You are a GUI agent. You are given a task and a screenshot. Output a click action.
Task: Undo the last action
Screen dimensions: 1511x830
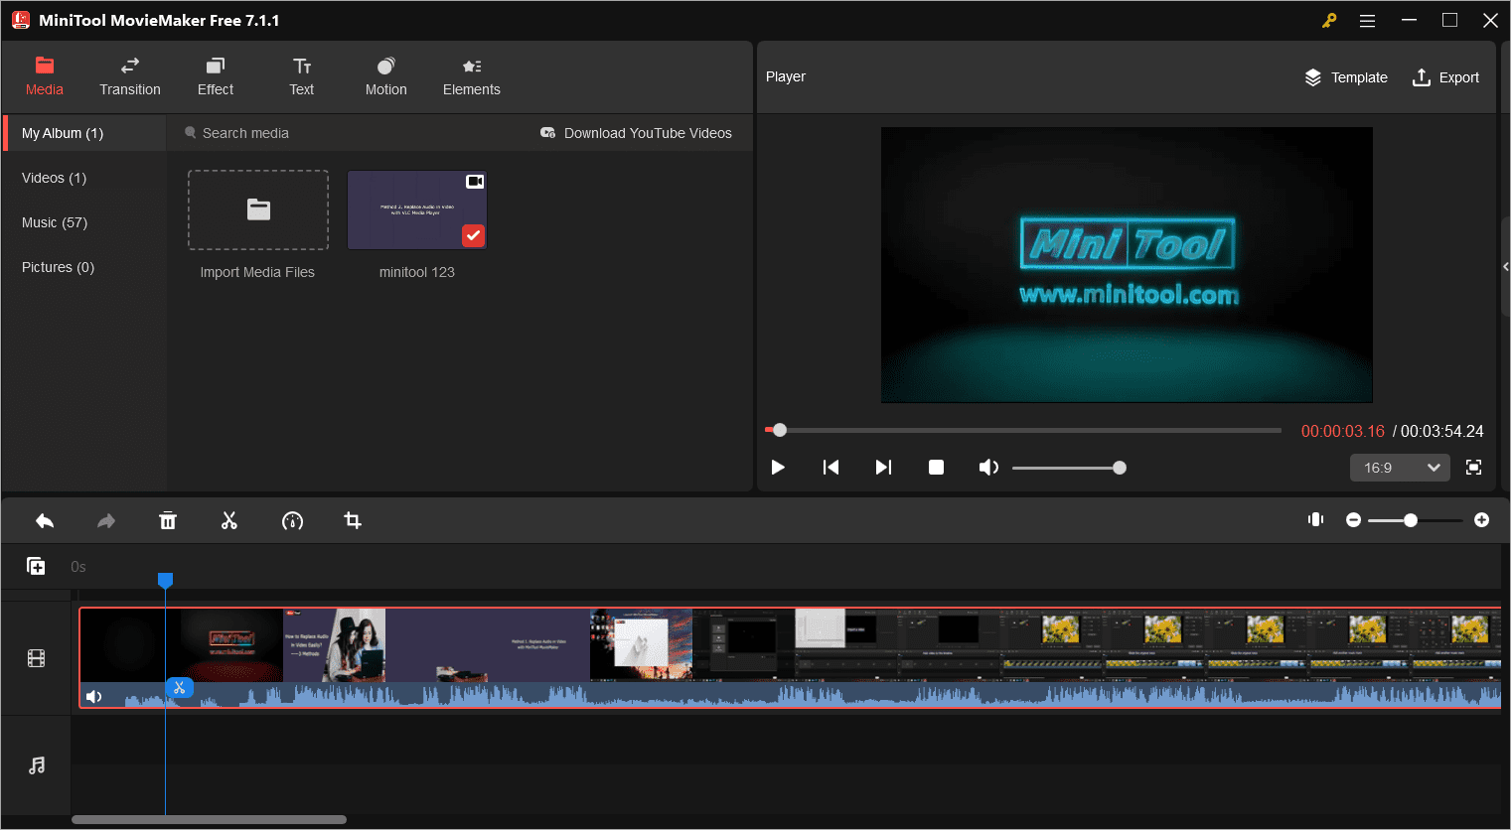coord(45,520)
